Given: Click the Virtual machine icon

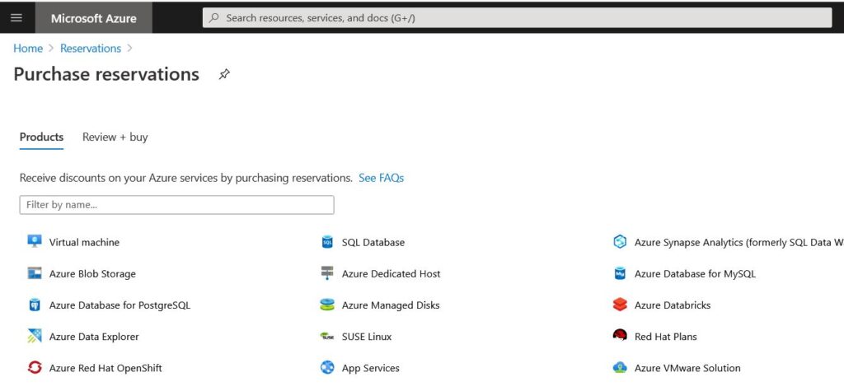Looking at the screenshot, I should (x=35, y=241).
